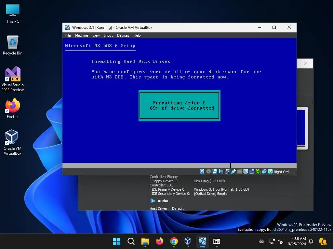This screenshot has height=249, width=333.
Task: Click the PRE insider tray icon
Action: click(323, 241)
